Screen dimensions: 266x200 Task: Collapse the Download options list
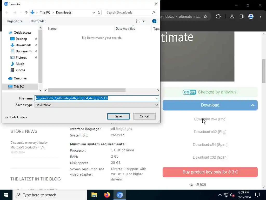(252, 105)
